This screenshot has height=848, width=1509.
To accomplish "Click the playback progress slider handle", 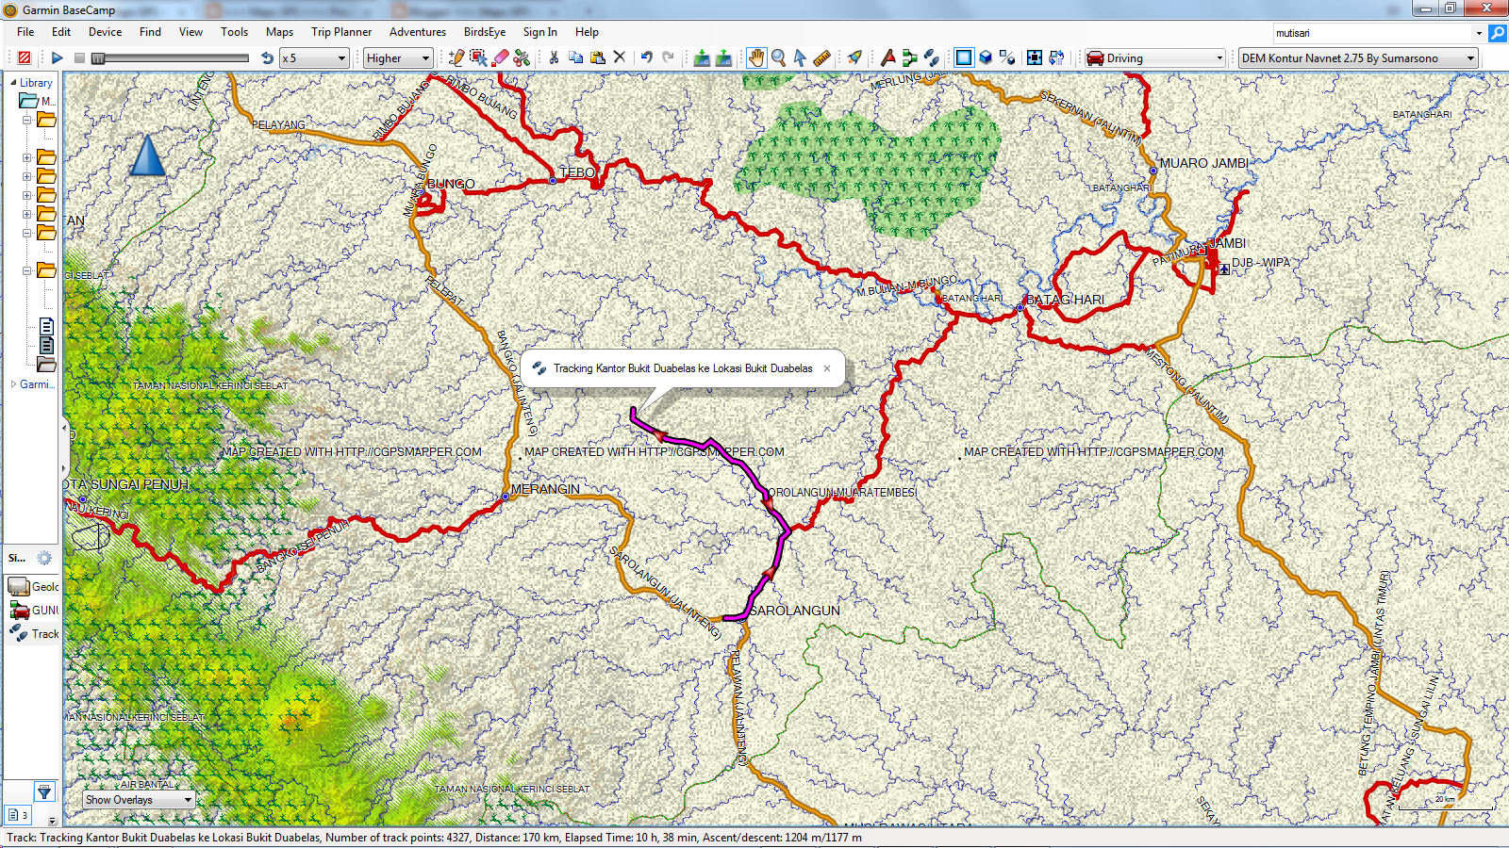I will 98,58.
